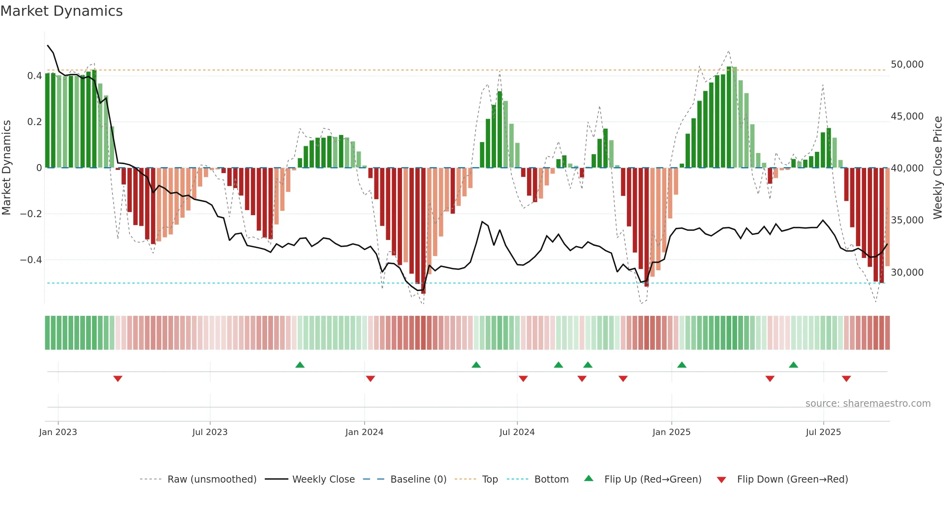Viewport: 944px width, 531px height.
Task: Click the flip-up marker near May 2024
Action: 476,365
